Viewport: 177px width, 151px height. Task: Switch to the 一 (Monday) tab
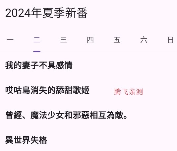pyautogui.click(x=10, y=40)
